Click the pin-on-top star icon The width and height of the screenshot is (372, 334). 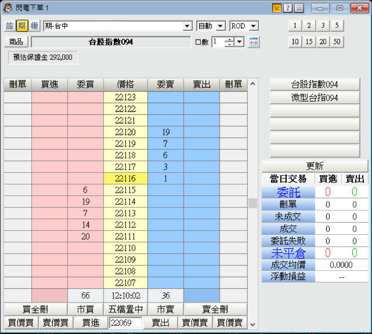276,8
